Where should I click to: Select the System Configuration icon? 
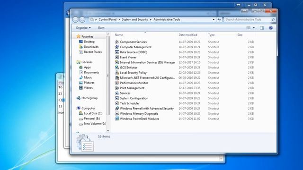[x=117, y=98]
